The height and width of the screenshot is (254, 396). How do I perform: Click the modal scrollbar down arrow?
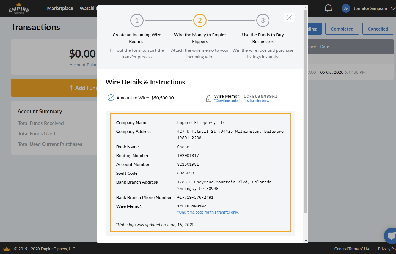(x=306, y=241)
